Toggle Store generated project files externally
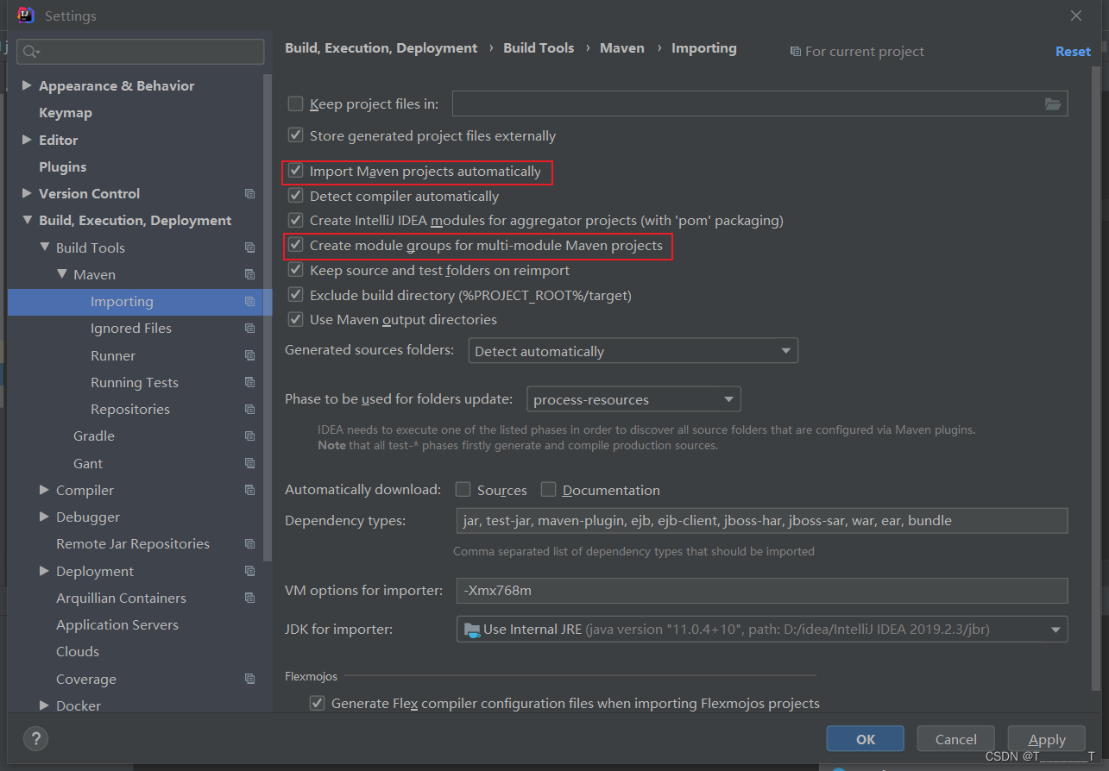 [295, 135]
